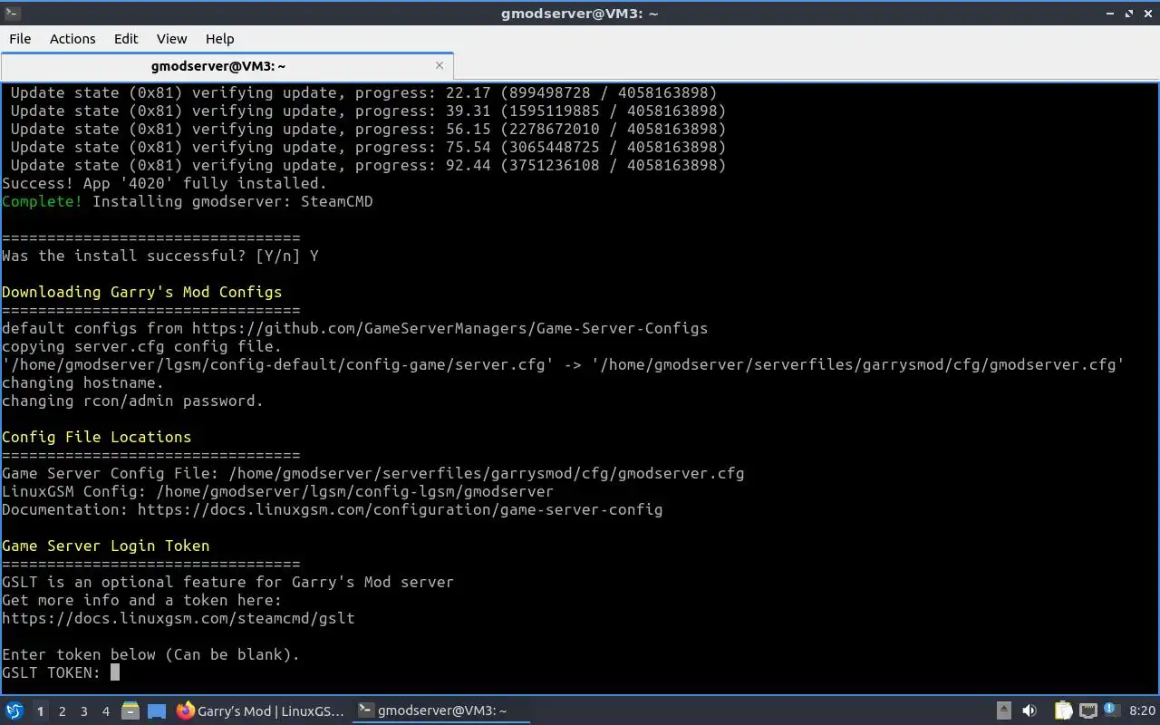The image size is (1160, 725).
Task: Switch to virtual desktop 4
Action: (106, 711)
